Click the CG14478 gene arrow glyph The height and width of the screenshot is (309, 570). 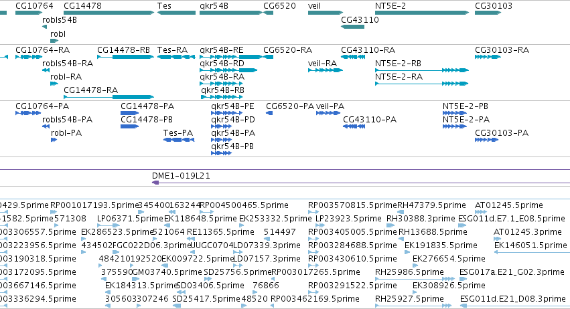point(109,13)
